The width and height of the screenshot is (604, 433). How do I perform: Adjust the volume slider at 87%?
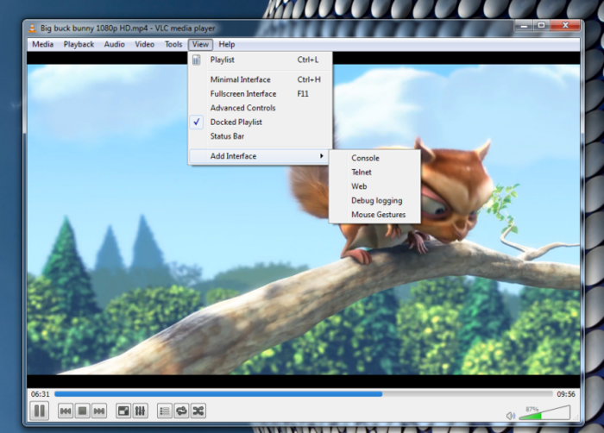point(544,412)
